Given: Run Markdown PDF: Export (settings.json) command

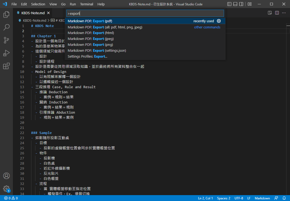Looking at the screenshot, I should [x=145, y=51].
